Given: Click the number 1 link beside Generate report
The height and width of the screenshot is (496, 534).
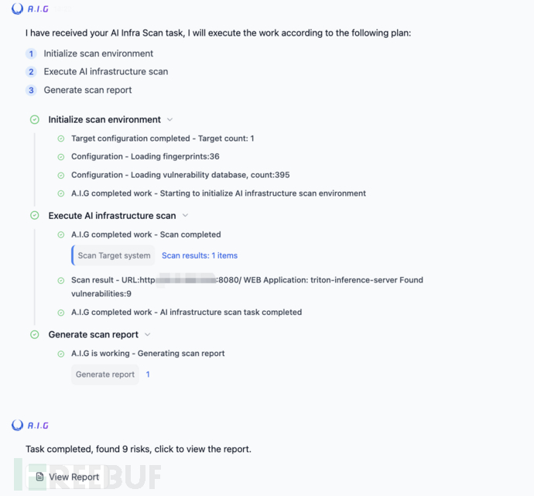Looking at the screenshot, I should [x=148, y=375].
